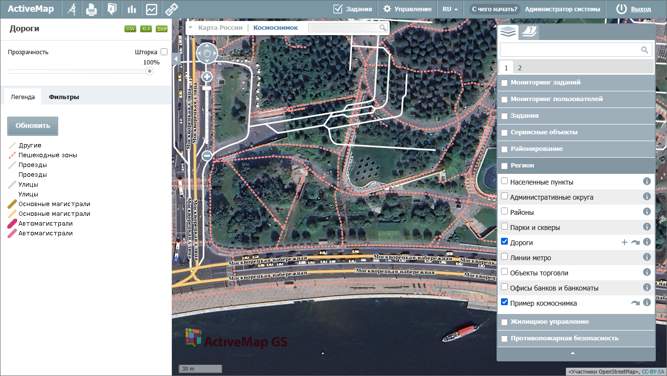Collapse the layers panel bottom arrow
This screenshot has width=667, height=376.
tap(573, 353)
